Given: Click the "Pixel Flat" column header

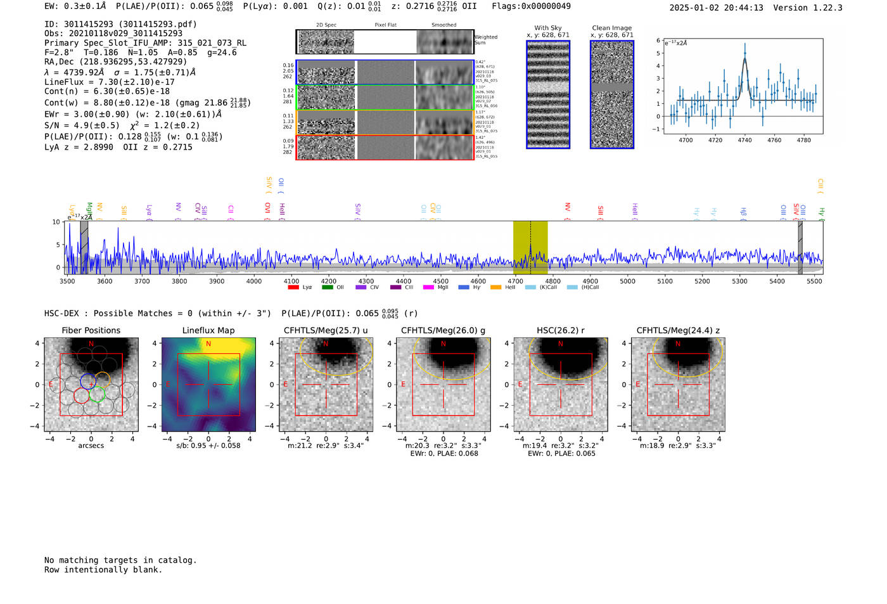Looking at the screenshot, I should [x=385, y=25].
